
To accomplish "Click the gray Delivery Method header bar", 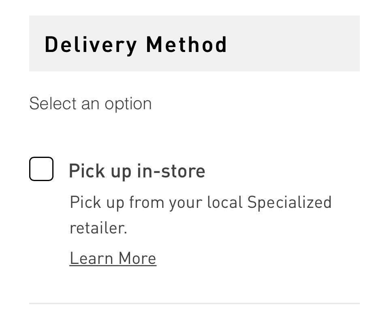I will point(292,44).
